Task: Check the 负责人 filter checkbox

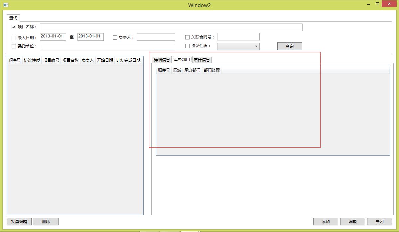Action: [115, 38]
